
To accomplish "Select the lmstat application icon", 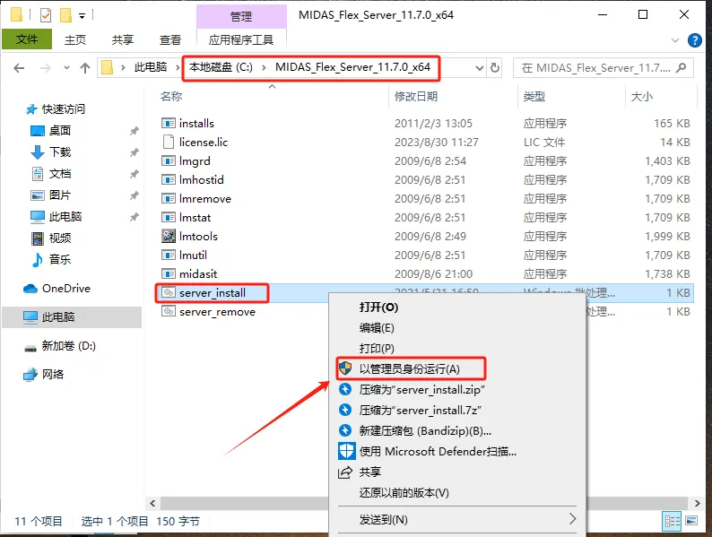I will pos(169,218).
